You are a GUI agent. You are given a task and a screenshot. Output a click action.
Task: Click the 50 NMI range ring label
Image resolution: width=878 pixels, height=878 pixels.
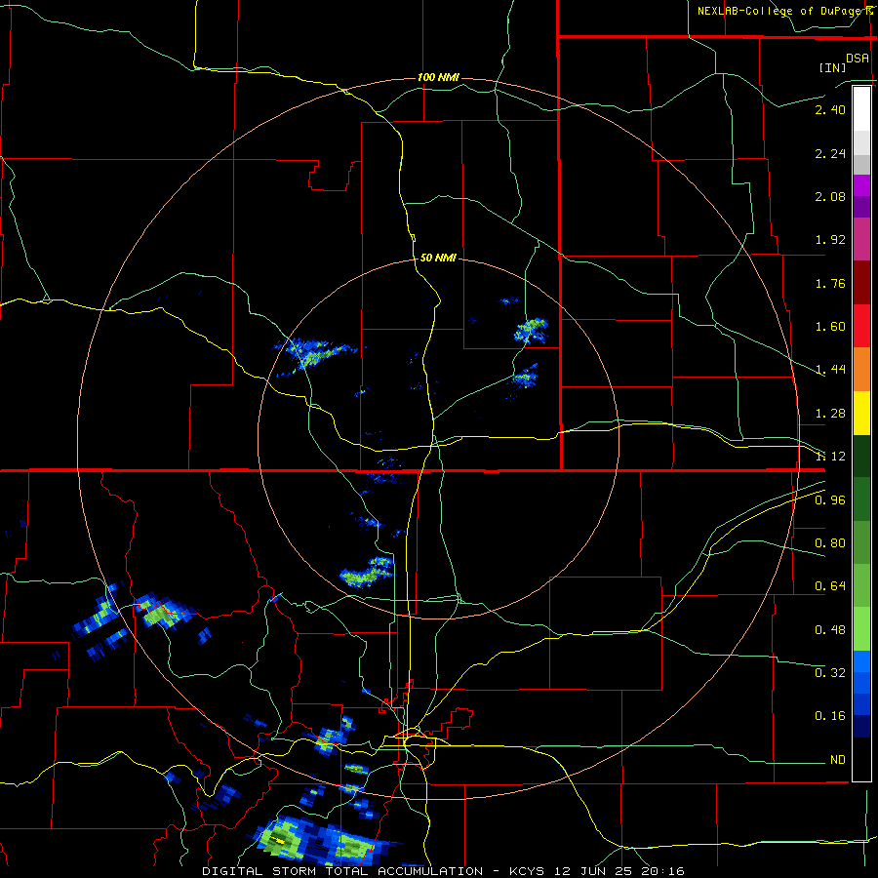[x=438, y=258]
